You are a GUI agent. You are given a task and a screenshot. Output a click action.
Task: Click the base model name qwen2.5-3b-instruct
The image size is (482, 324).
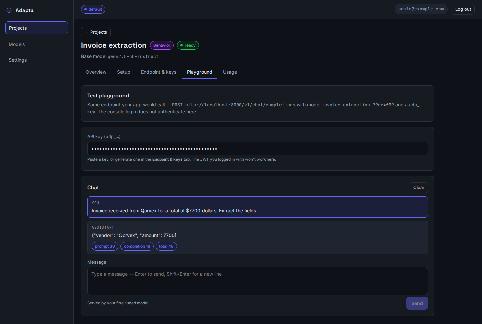click(x=133, y=57)
